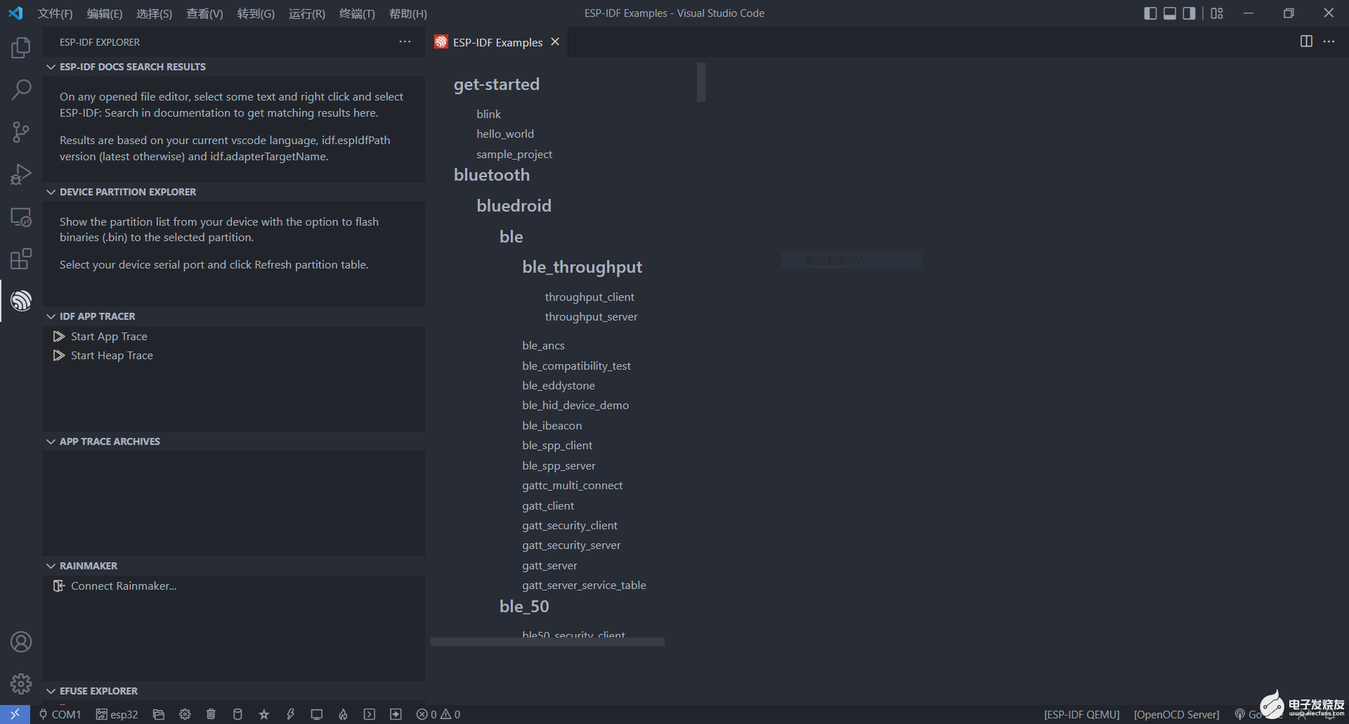
Task: Open the customize layout button
Action: (1217, 13)
